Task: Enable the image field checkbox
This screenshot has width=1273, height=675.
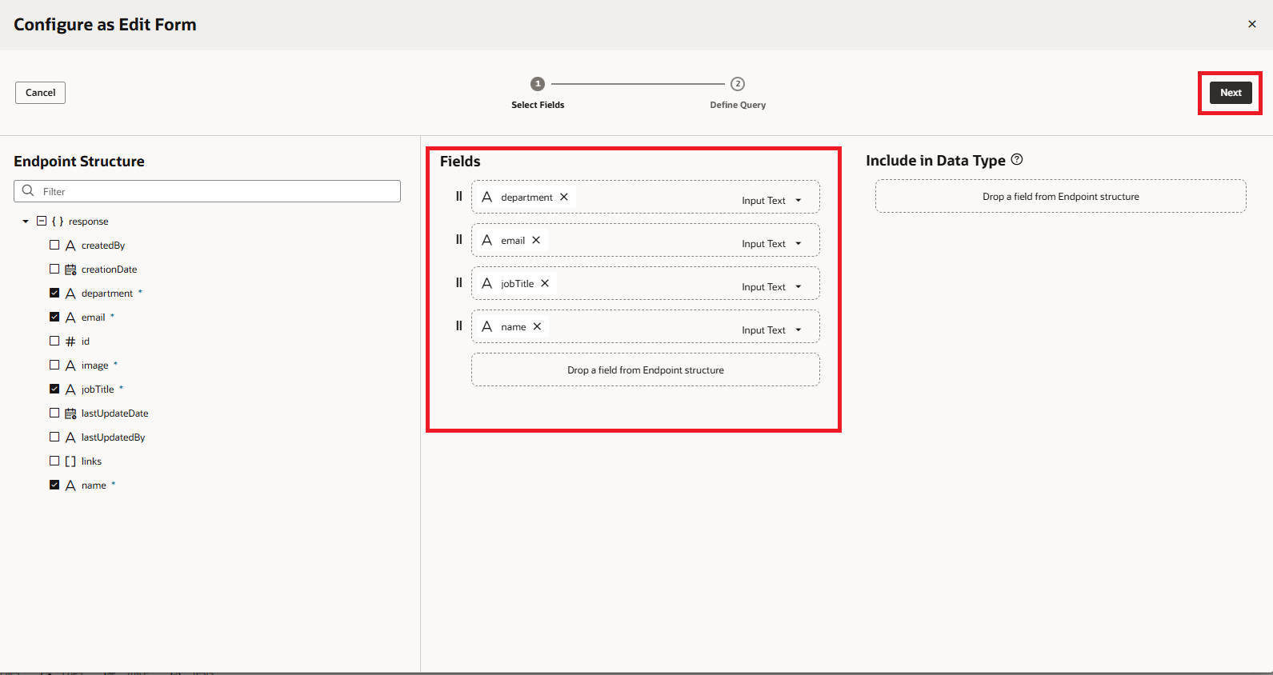Action: (54, 365)
